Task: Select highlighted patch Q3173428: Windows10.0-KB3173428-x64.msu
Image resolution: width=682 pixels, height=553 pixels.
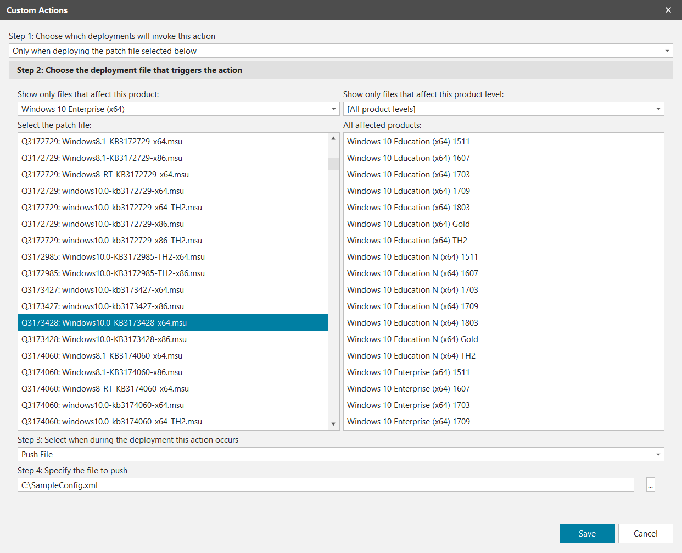Action: (x=173, y=323)
